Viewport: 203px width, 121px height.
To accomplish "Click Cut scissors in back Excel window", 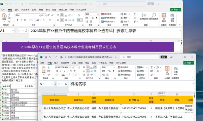I will click(9, 14).
